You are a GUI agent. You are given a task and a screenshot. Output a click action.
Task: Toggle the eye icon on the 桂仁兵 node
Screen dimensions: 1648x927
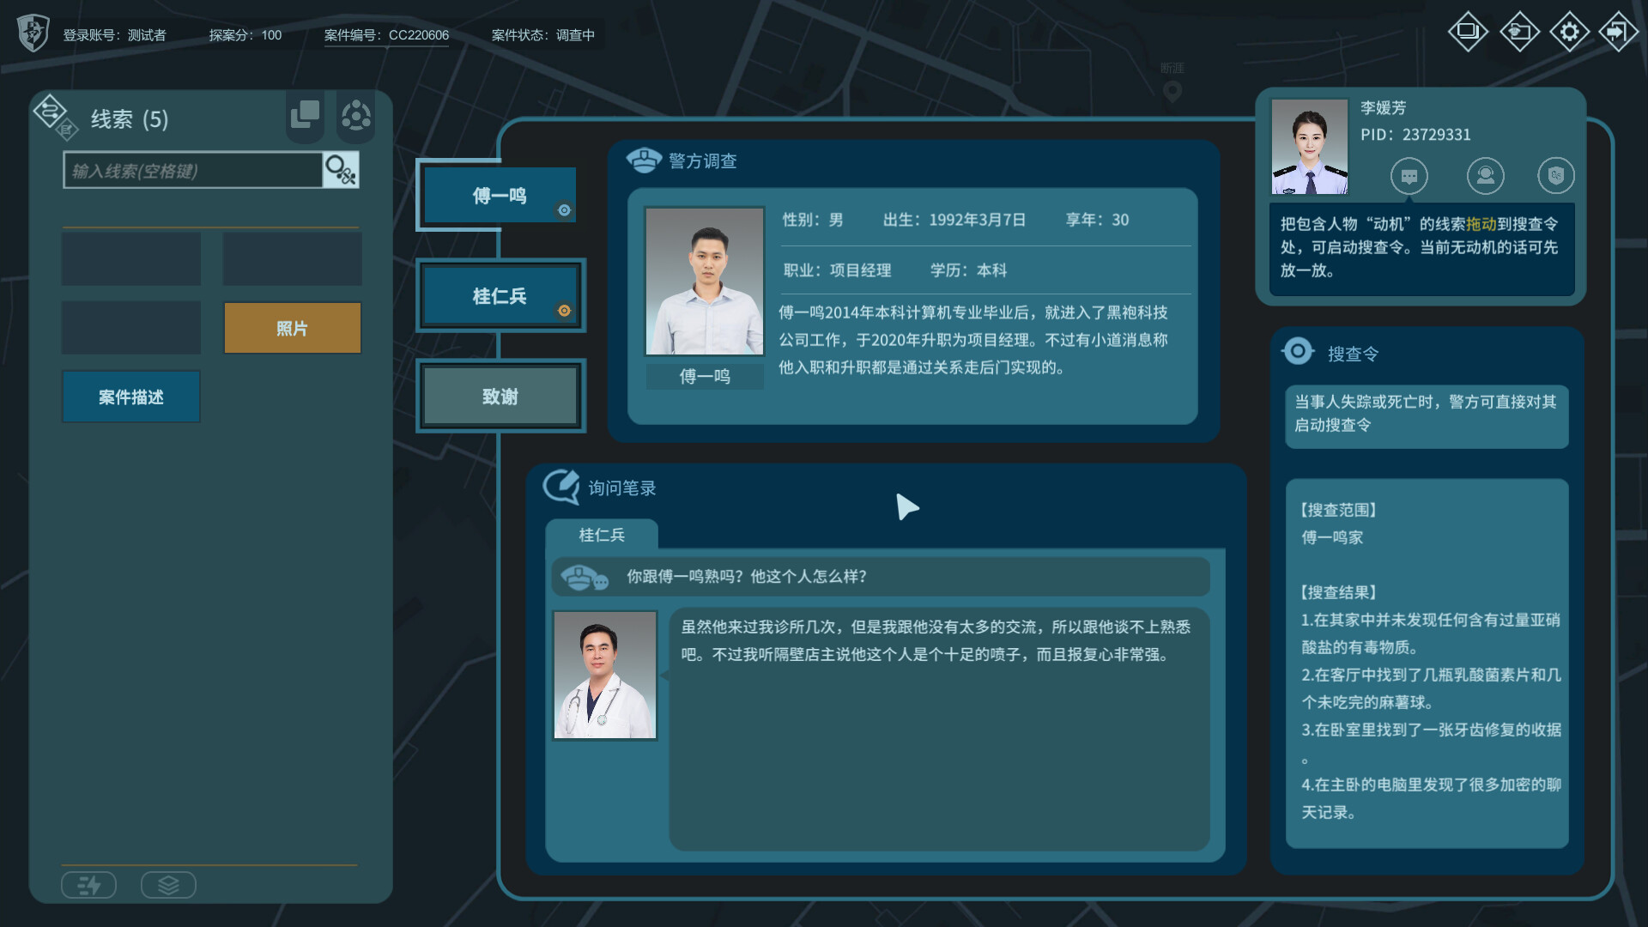564,311
